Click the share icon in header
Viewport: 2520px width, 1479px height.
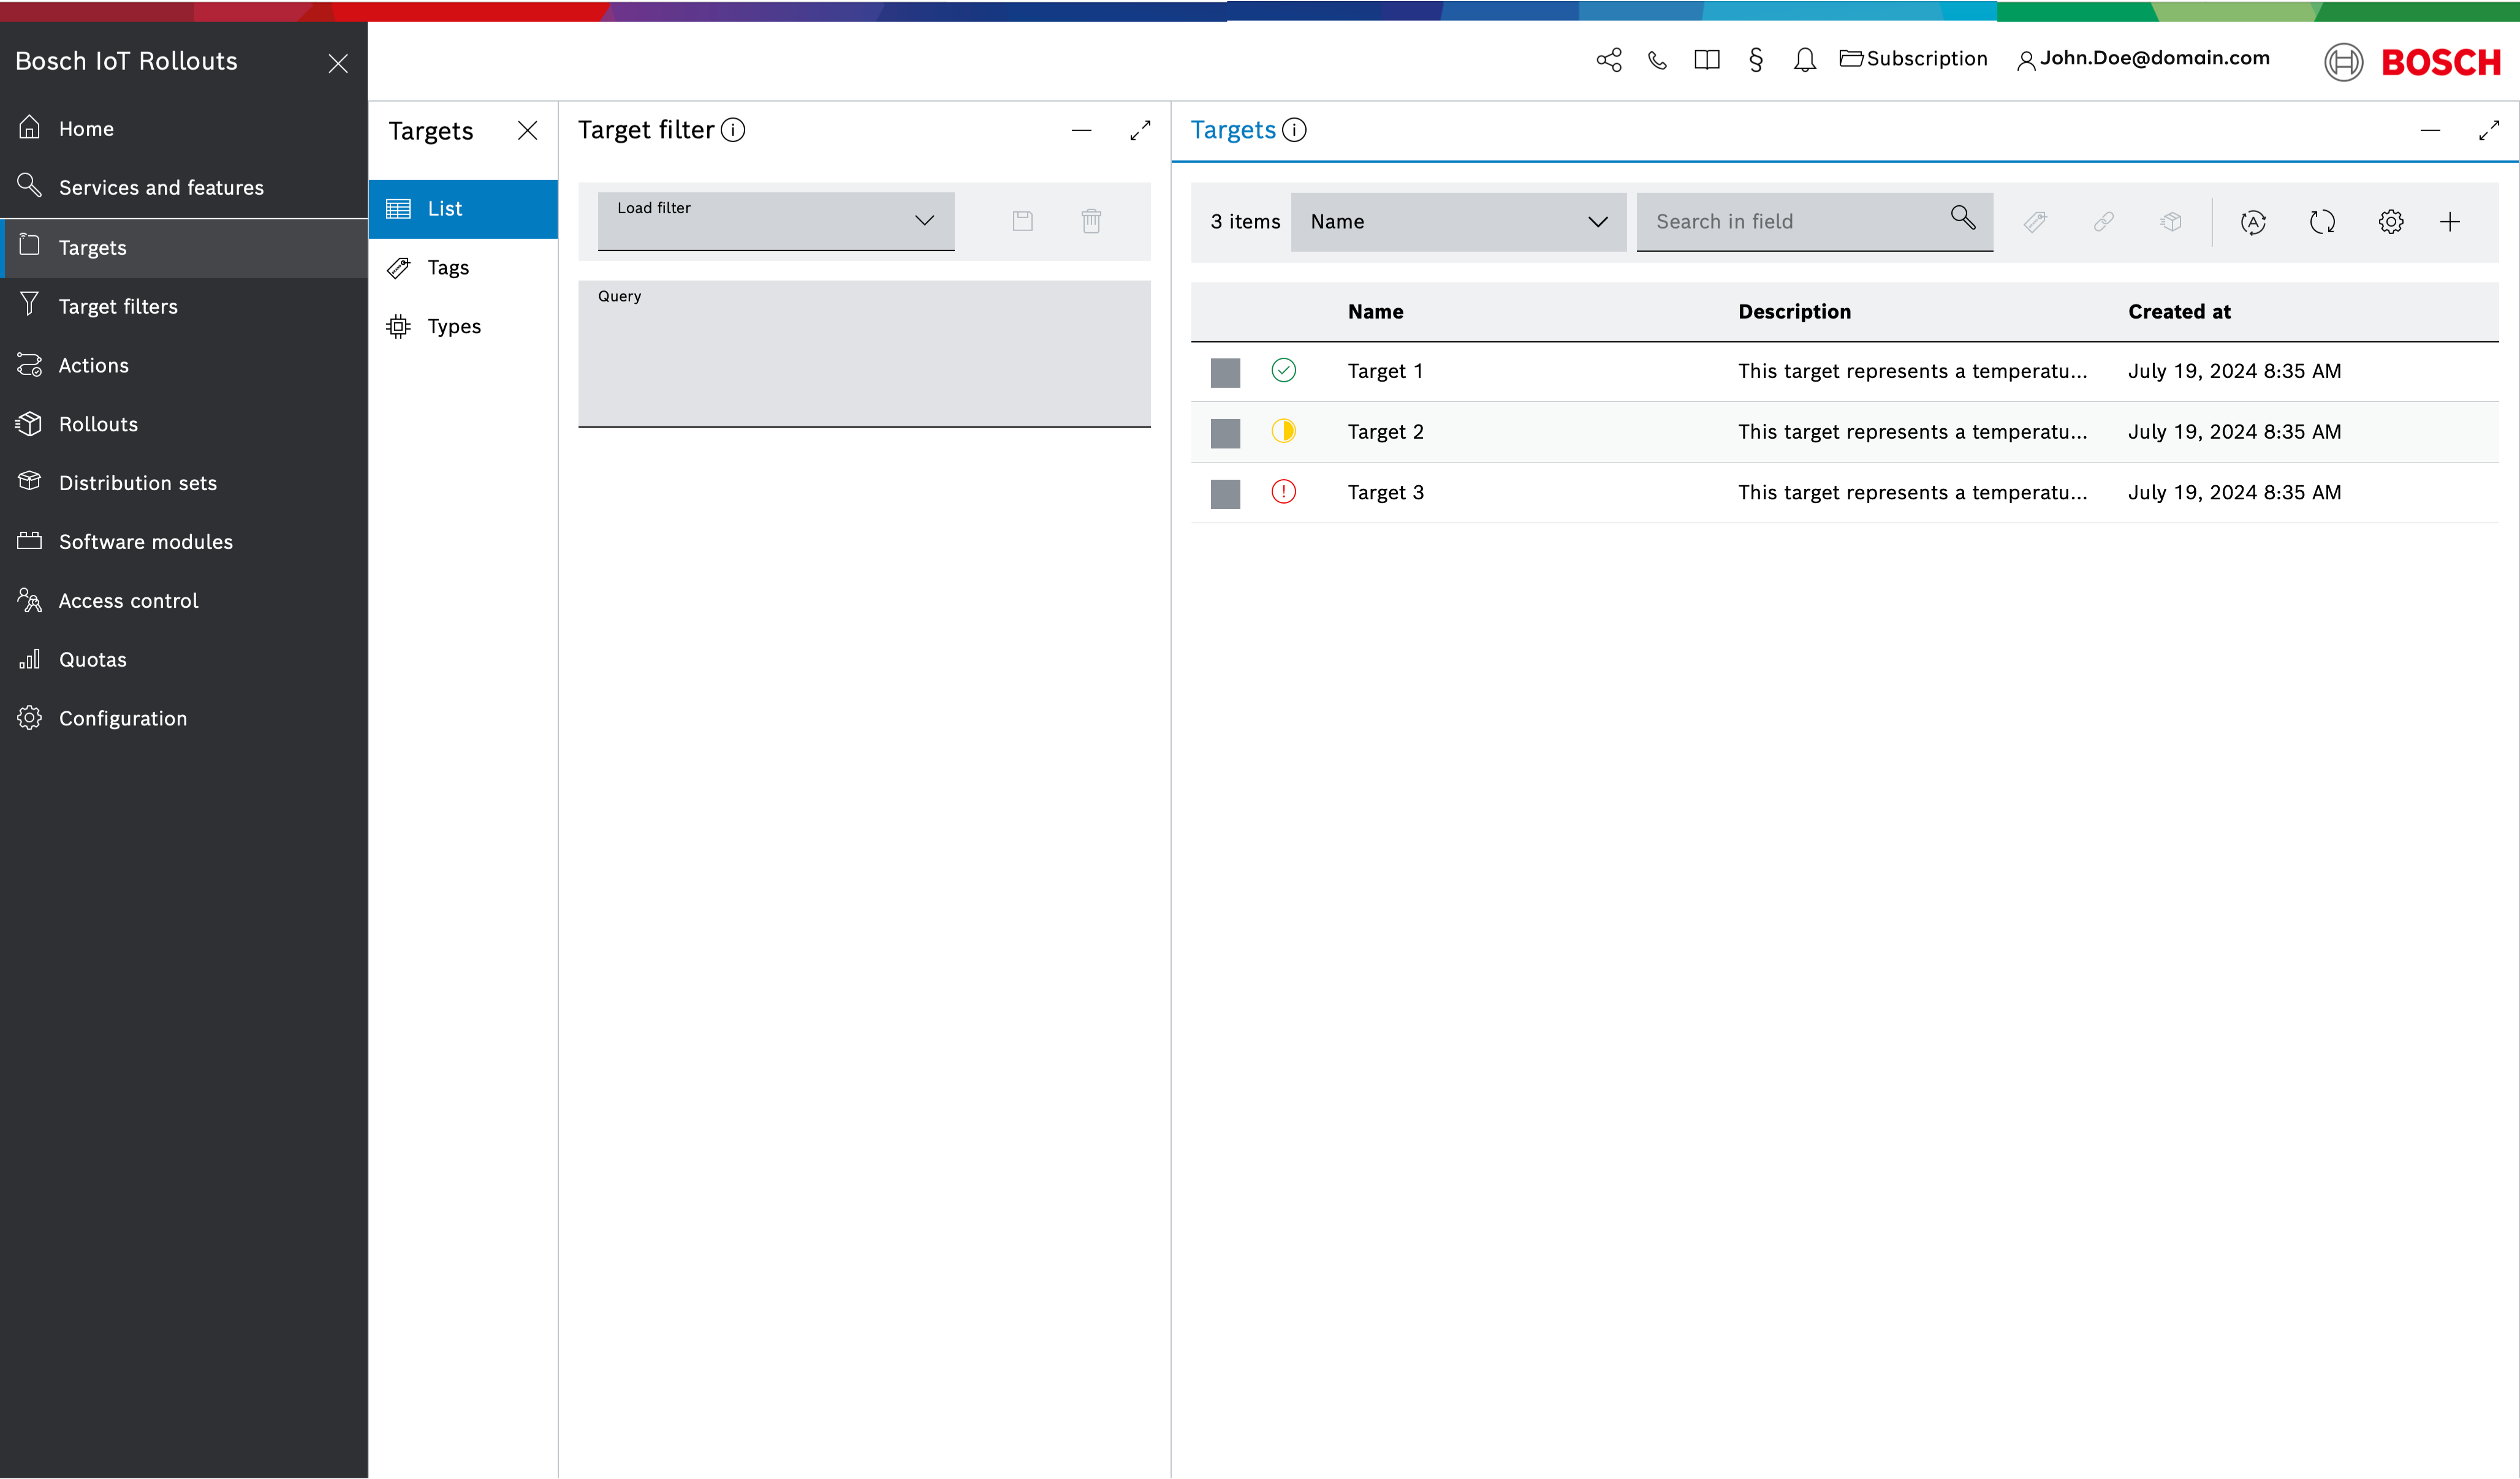coord(1609,60)
